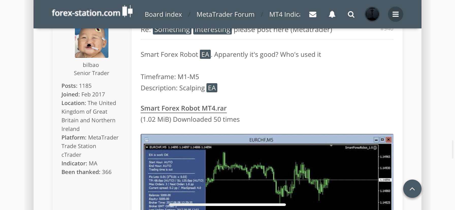
Task: Click the 'Posts: 1185' text
Action: pyautogui.click(x=76, y=86)
